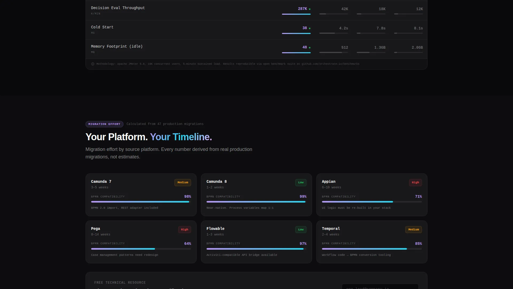The image size is (513, 289).
Task: Click the 1.3GB memory value
Action: (x=380, y=48)
